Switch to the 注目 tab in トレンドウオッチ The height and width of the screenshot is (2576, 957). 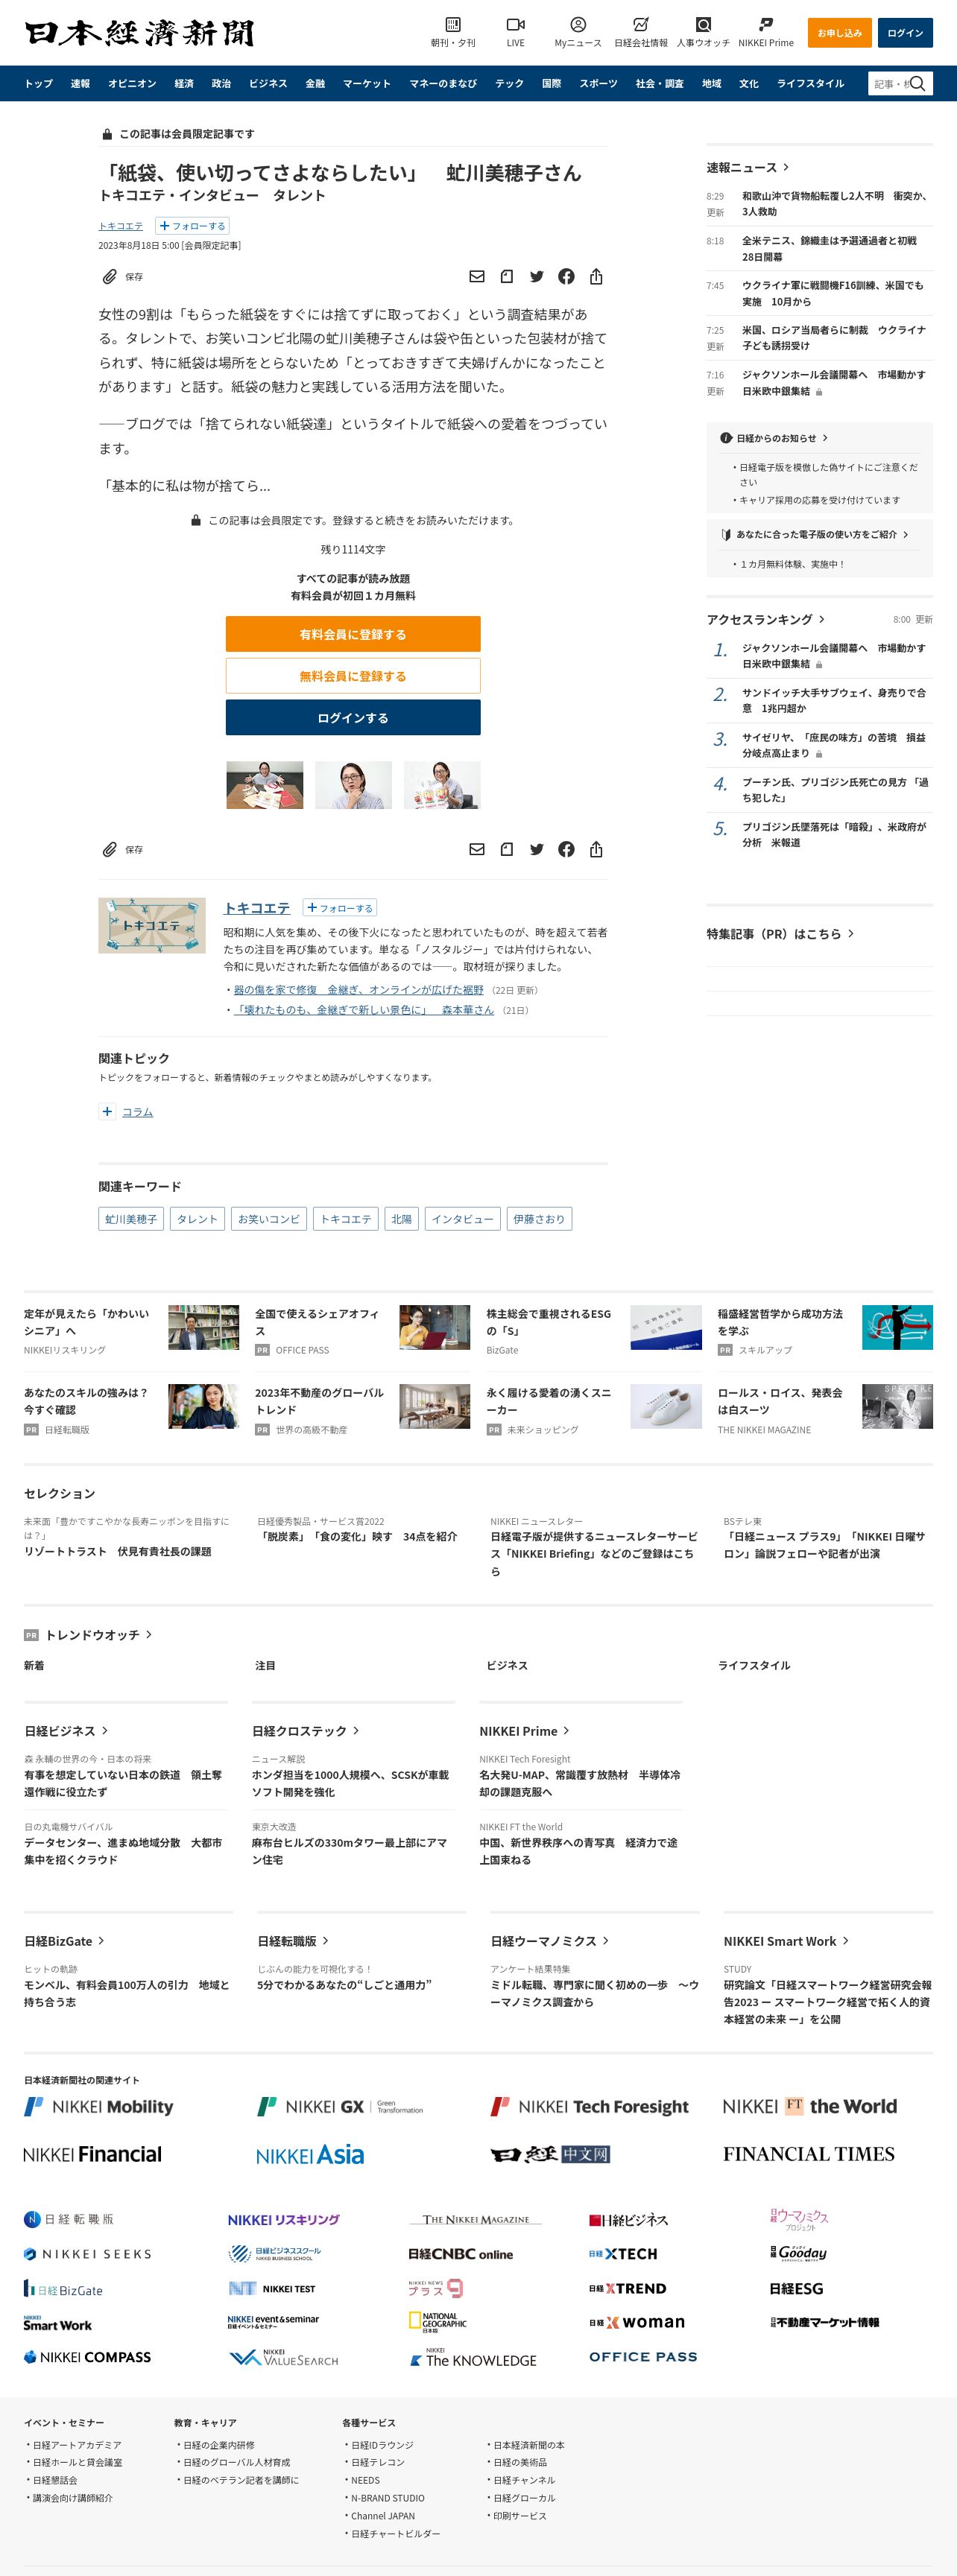coord(265,1665)
